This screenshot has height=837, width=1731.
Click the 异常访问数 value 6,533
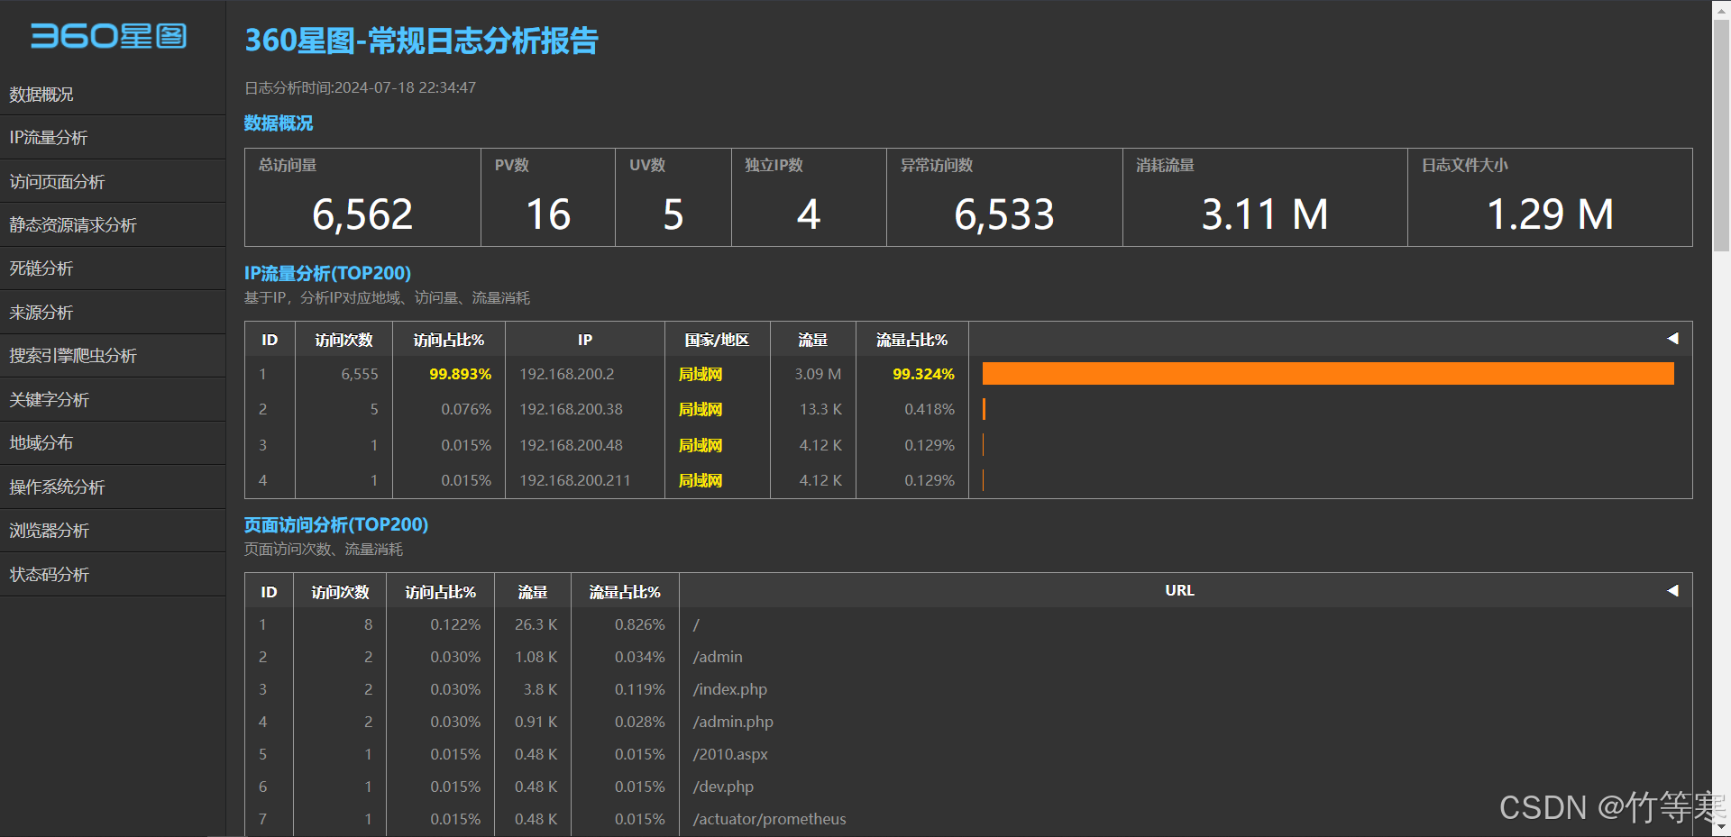[1004, 215]
